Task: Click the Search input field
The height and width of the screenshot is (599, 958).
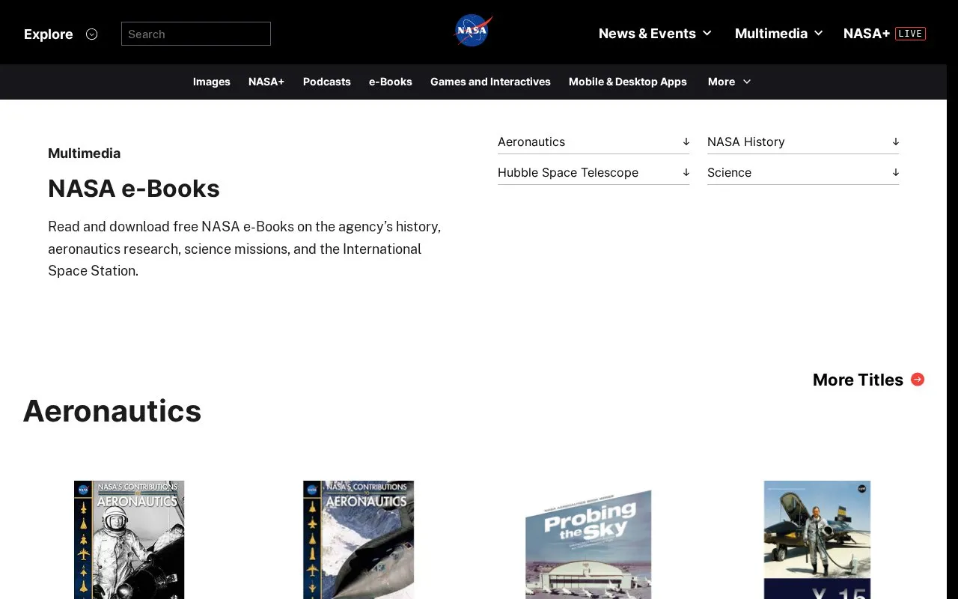Action: click(x=196, y=34)
